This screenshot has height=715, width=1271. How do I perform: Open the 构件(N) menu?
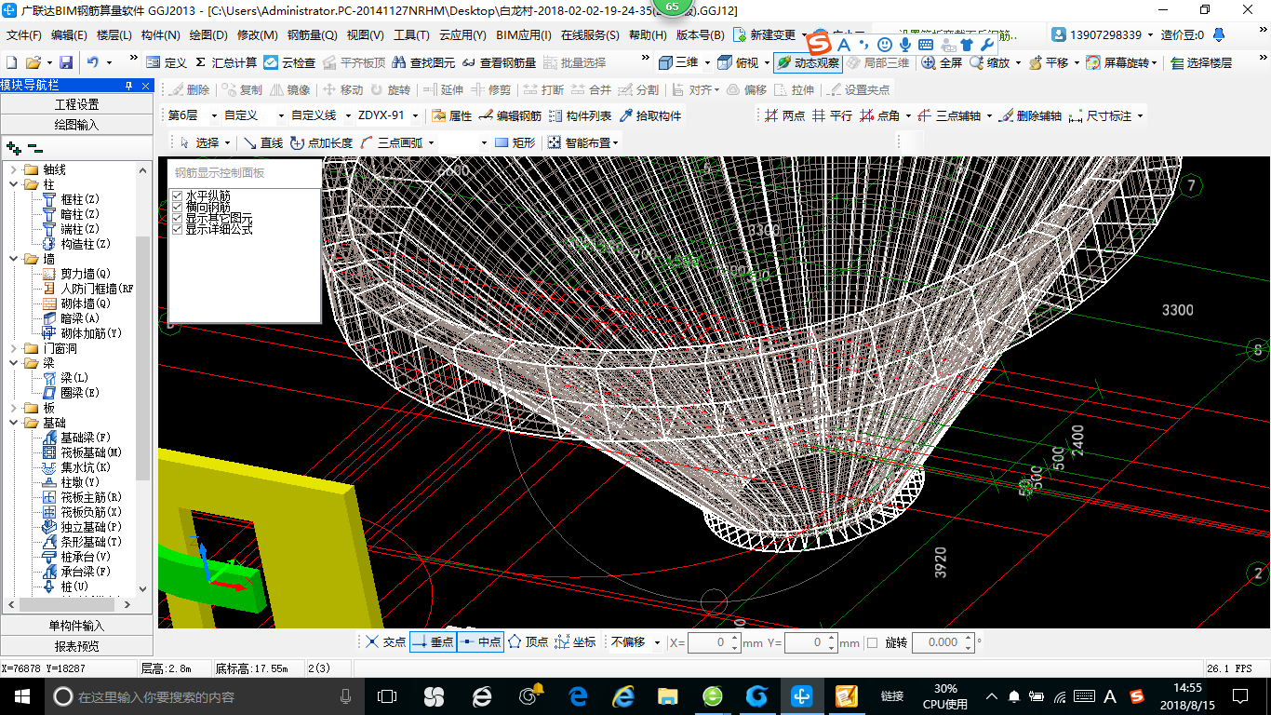[161, 35]
